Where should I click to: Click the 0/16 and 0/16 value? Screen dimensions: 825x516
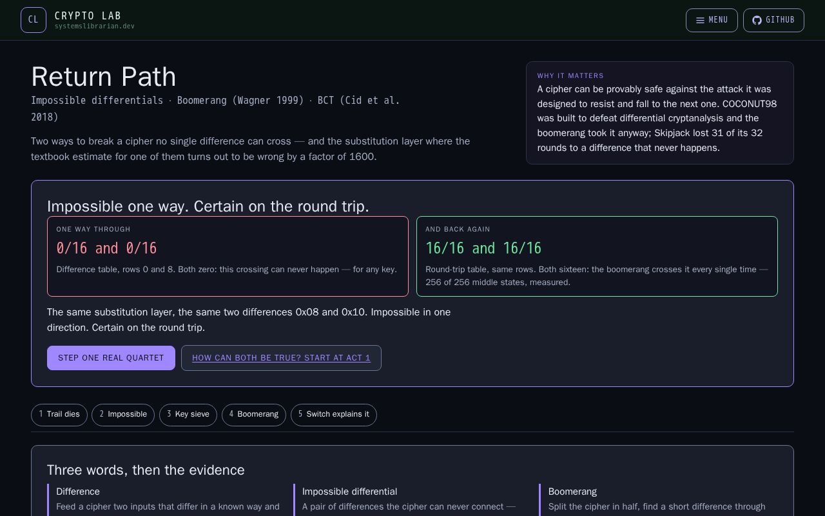[x=106, y=248]
